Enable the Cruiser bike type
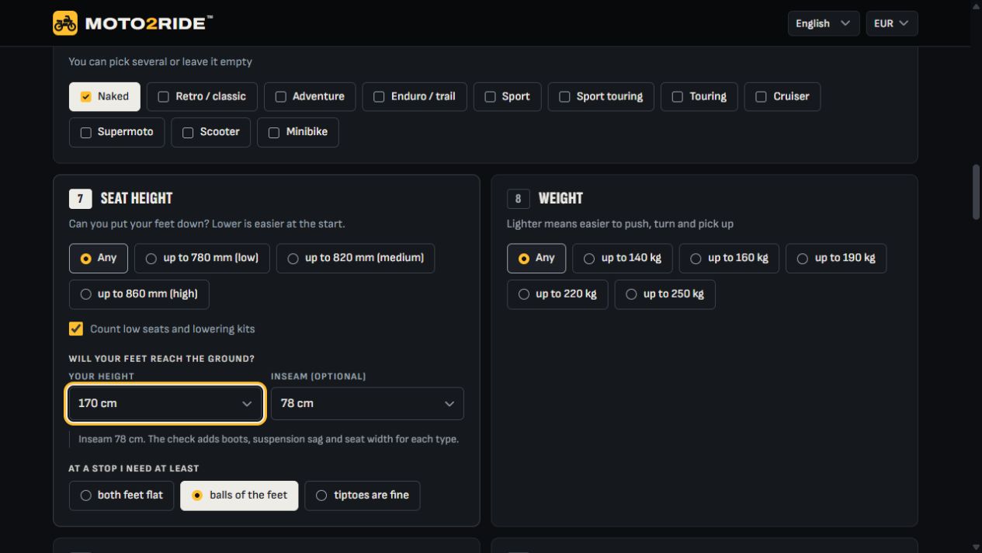Image resolution: width=982 pixels, height=553 pixels. (782, 96)
